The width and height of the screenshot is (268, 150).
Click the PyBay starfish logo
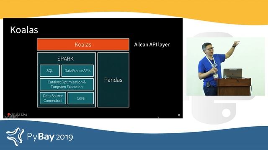click(15, 137)
